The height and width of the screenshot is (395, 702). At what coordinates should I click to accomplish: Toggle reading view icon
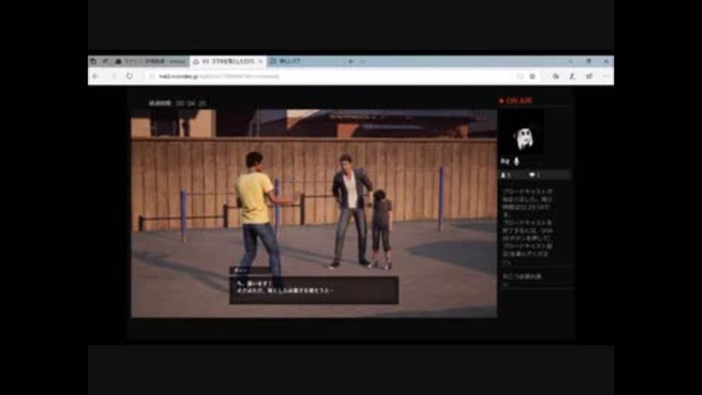[x=520, y=77]
